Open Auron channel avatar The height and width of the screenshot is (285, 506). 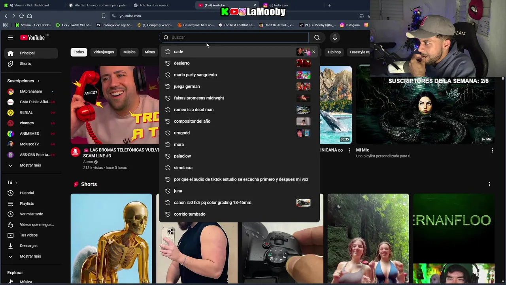pos(75,152)
